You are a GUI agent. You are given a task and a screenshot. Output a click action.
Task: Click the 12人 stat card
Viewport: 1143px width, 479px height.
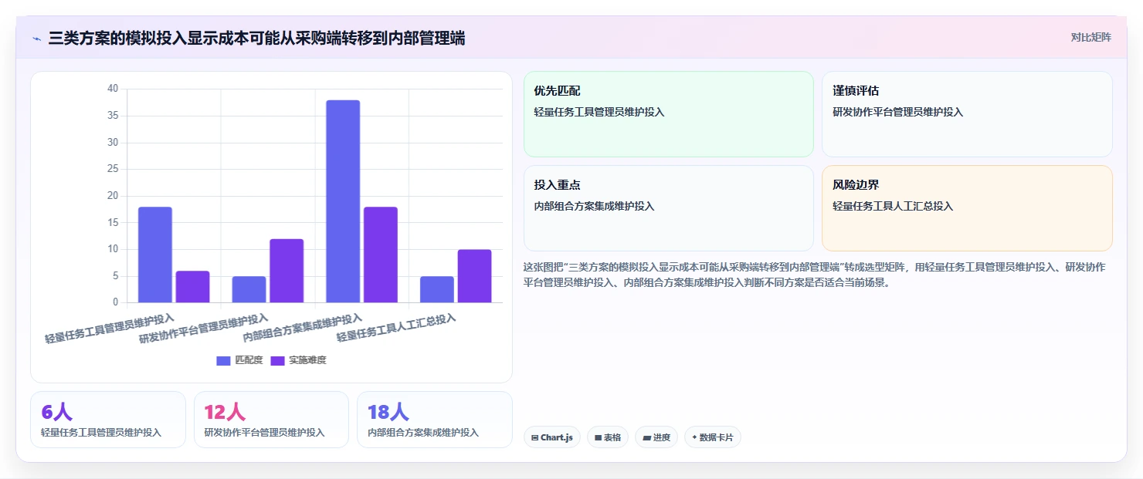(272, 420)
